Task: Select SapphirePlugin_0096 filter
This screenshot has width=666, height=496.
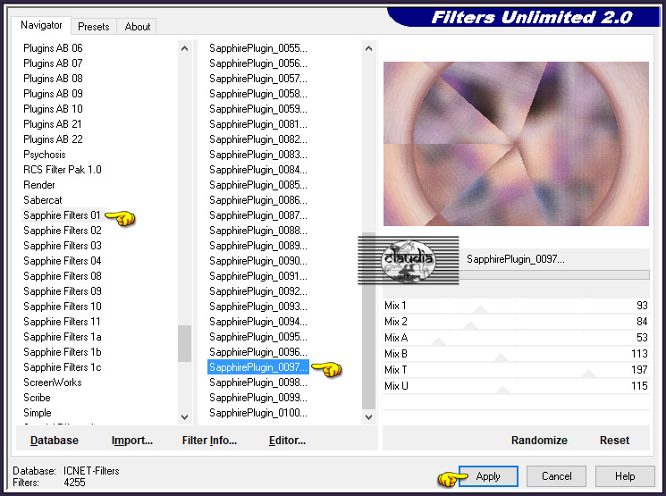Action: (258, 352)
